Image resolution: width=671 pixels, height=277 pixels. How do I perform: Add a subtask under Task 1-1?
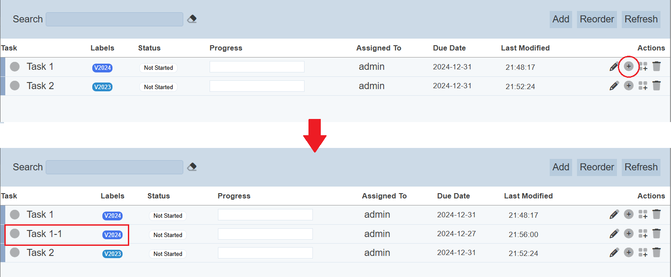tap(629, 233)
